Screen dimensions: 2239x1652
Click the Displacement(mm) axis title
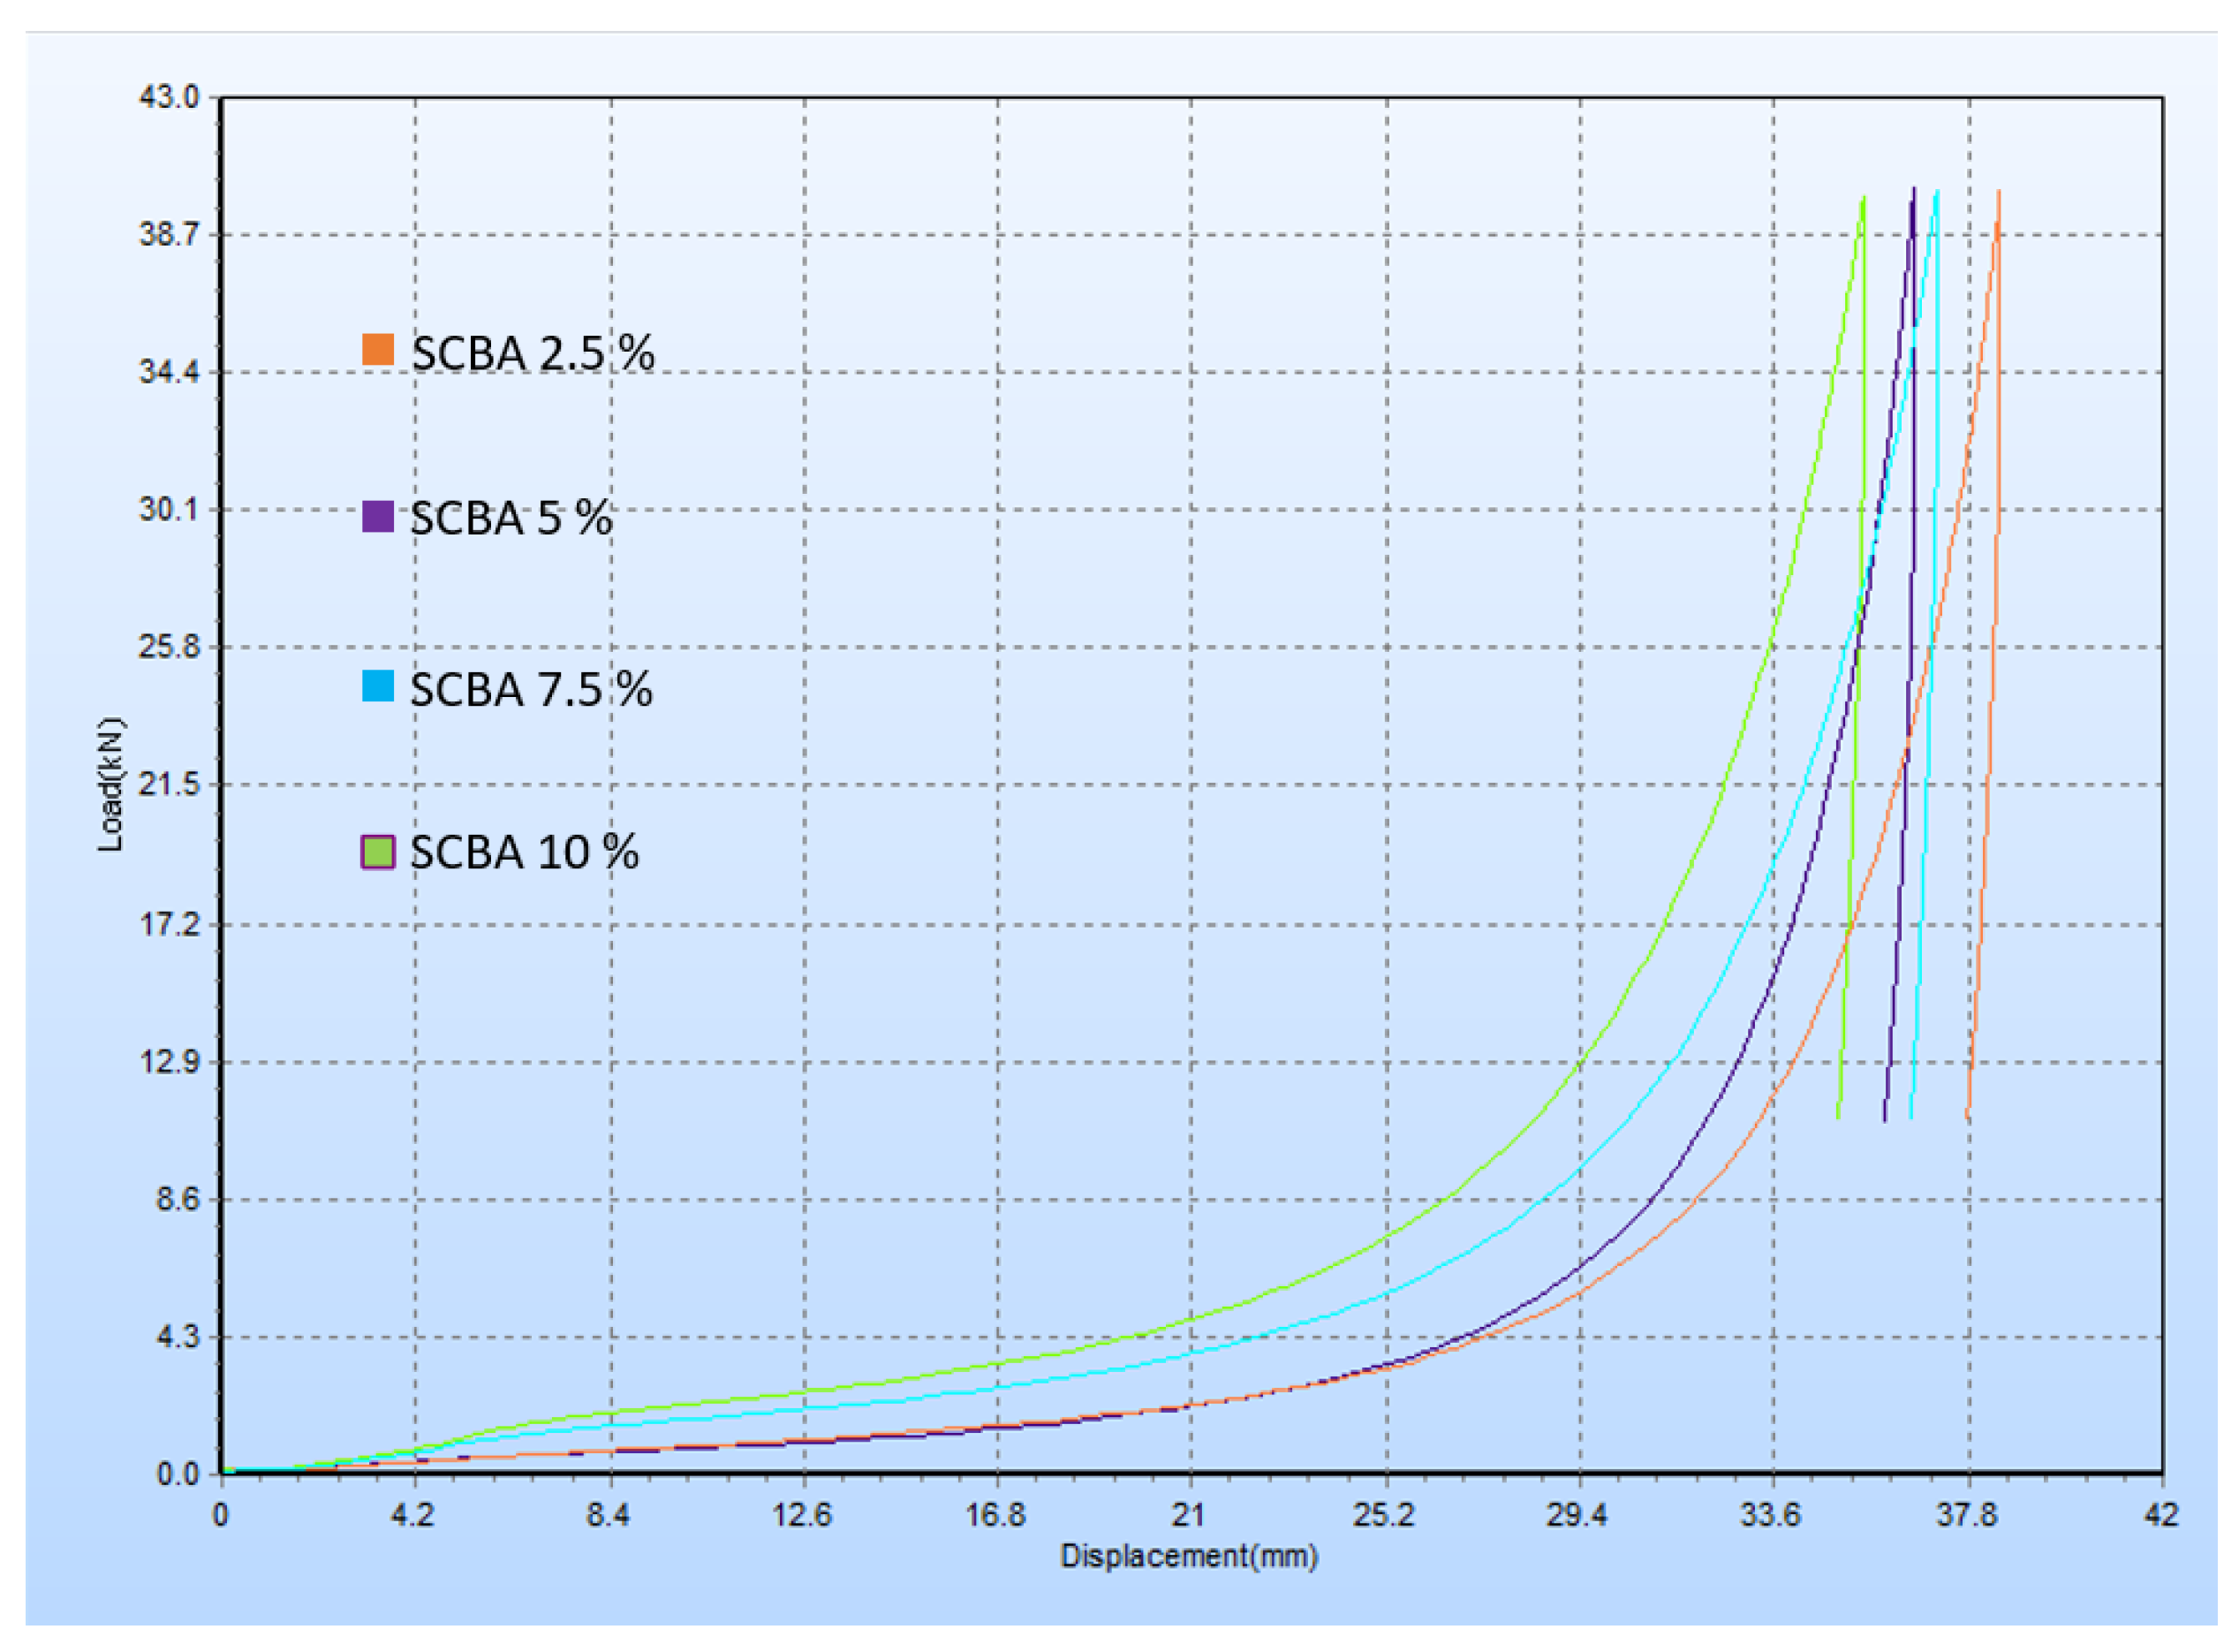pyautogui.click(x=1190, y=1556)
